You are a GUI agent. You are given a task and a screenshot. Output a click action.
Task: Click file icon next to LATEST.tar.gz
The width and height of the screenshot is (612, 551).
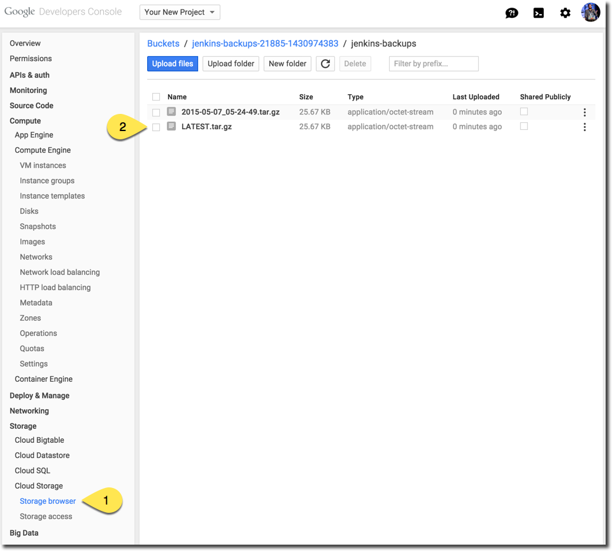171,127
